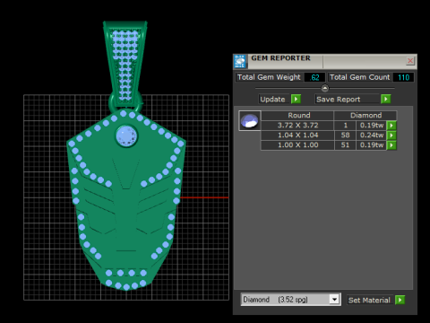This screenshot has height=323, width=430.
Task: Click the round gem thumbnail in the report
Action: 250,121
